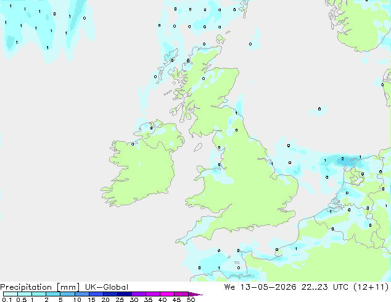This screenshot has width=391, height=302.
Task: Select the 2–5 mm legend swatch
Action: (53, 294)
